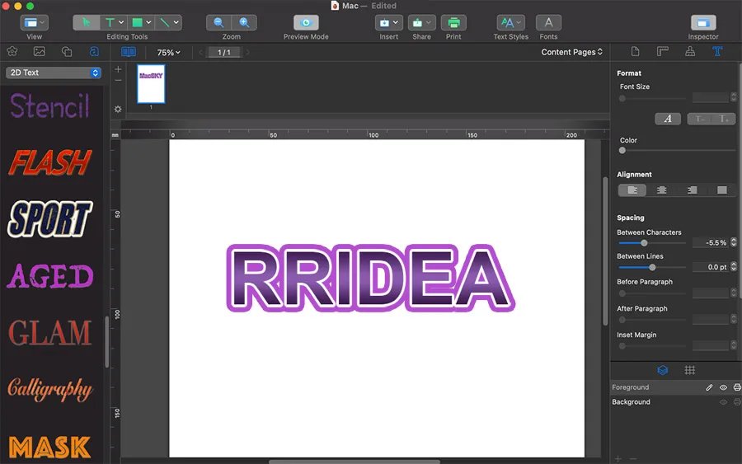Screen dimensions: 742x464
Task: Expand the Content Pages selector
Action: [x=571, y=53]
